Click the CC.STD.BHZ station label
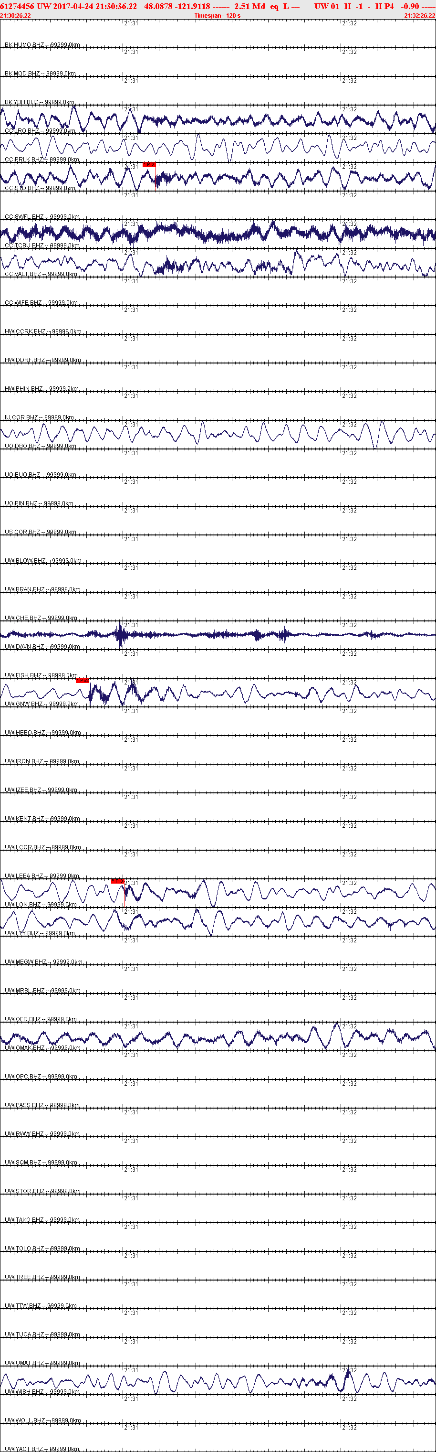436x1452 pixels. click(x=40, y=188)
